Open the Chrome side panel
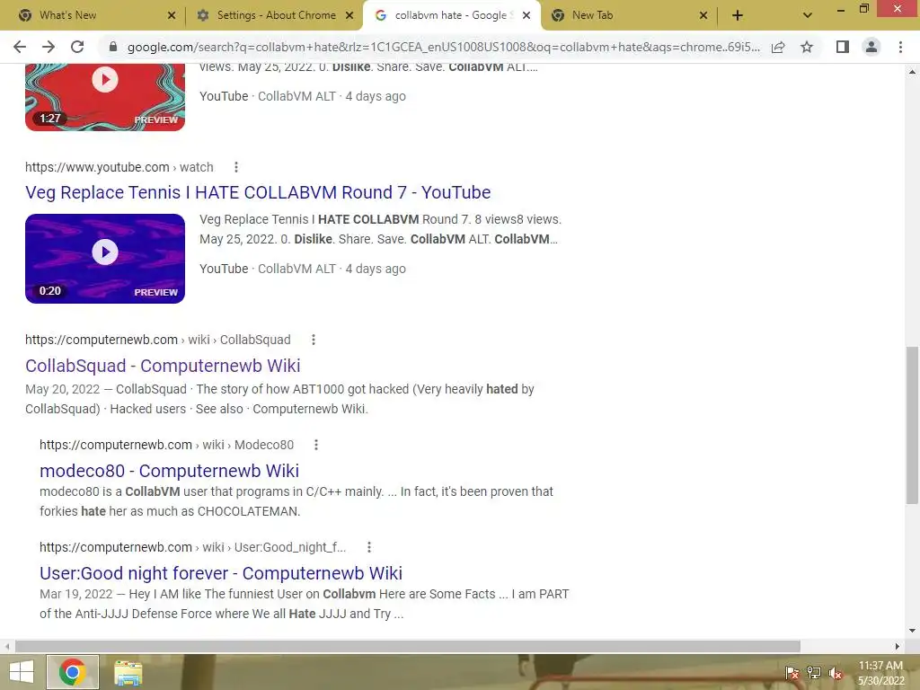This screenshot has width=920, height=690. (x=843, y=47)
